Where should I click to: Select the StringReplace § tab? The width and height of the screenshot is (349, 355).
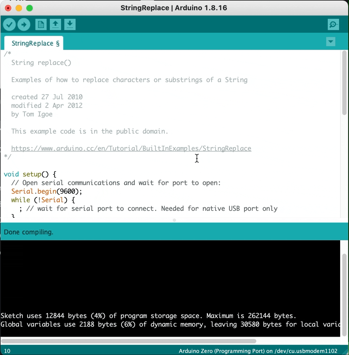click(34, 43)
